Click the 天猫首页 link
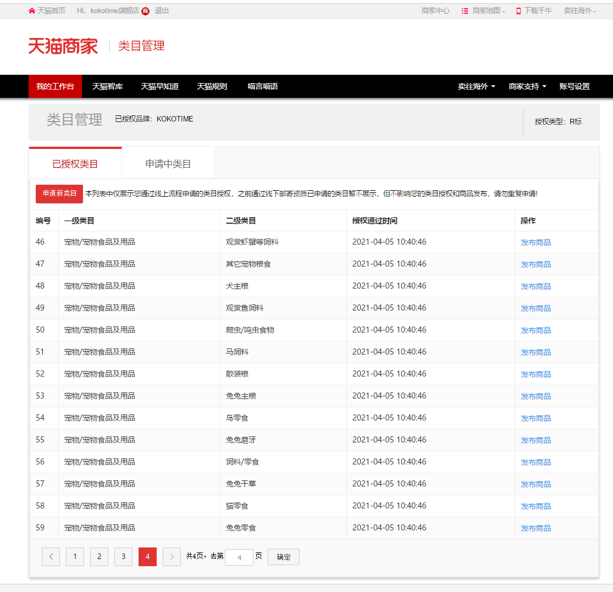This screenshot has height=592, width=613. (51, 11)
